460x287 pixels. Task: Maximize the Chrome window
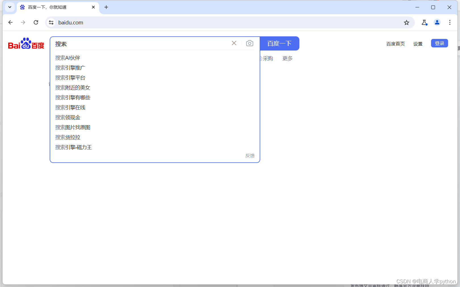pos(433,7)
